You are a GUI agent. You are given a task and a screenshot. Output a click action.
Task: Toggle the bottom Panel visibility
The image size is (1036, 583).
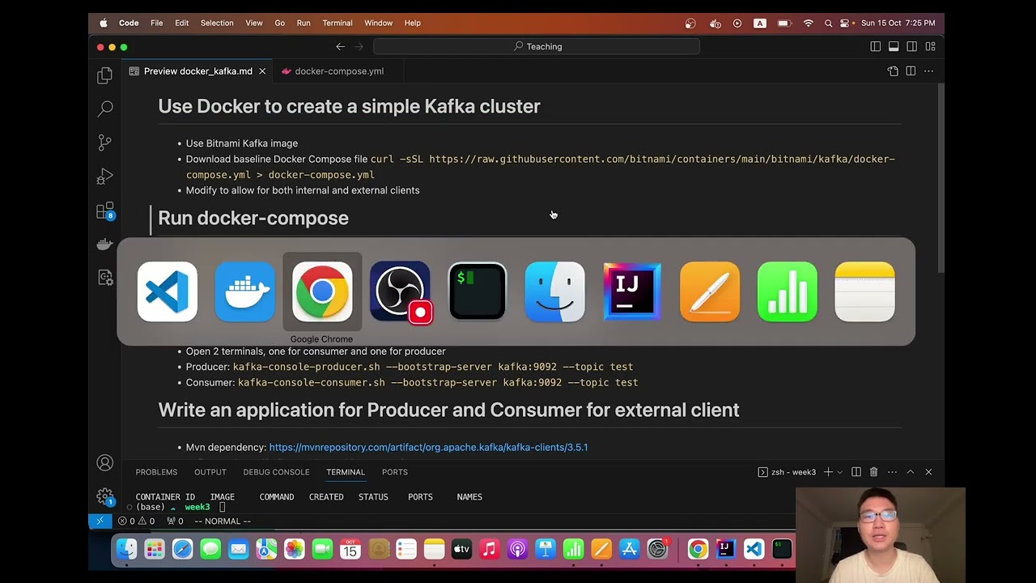(894, 46)
